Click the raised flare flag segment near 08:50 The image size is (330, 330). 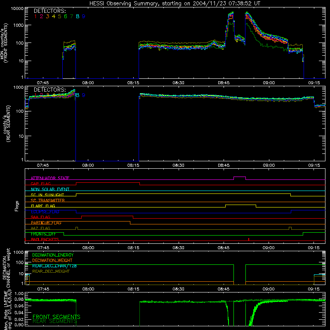241,205
